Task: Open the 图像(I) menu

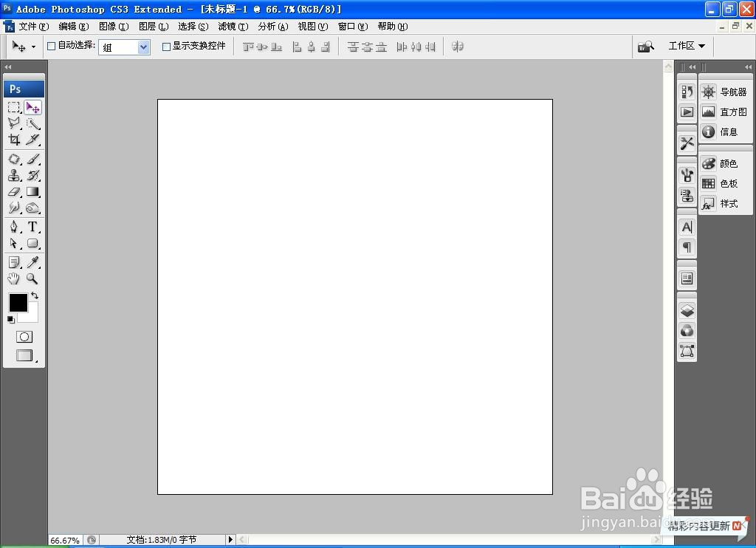Action: [114, 27]
